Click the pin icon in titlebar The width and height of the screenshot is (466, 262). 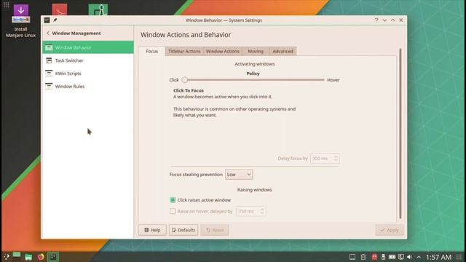55,20
